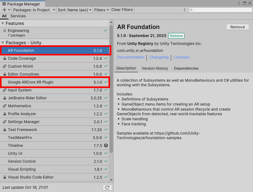Open the toolbar more options kebab menu
Viewport: 253px width, 192px height.
point(185,10)
